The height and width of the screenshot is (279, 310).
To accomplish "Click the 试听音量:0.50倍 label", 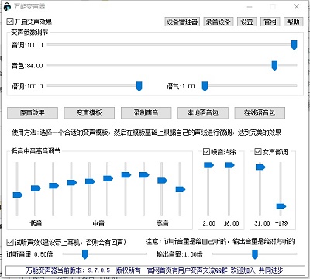I will (29, 254).
